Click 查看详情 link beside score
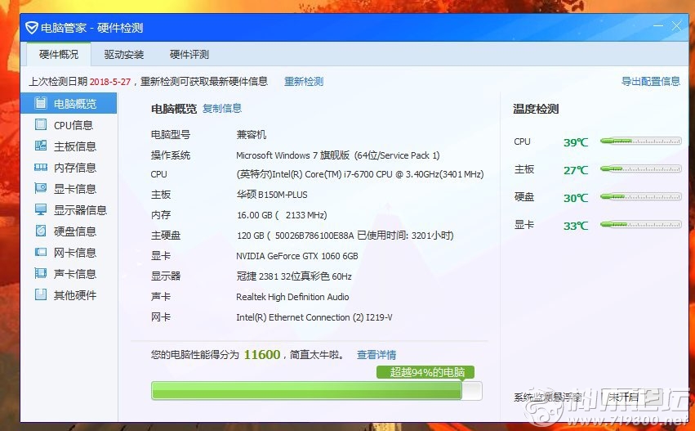The image size is (695, 431). 376,355
